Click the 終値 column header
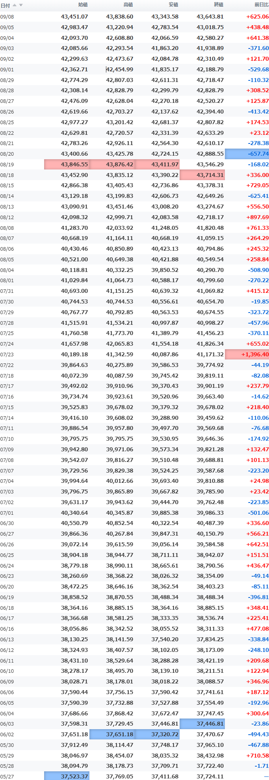Image resolution: width=269 pixels, height=780 pixels. [219, 5]
